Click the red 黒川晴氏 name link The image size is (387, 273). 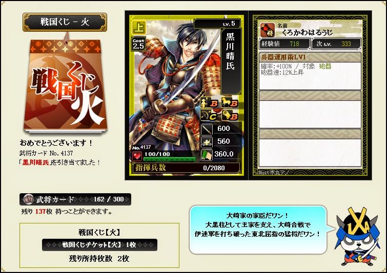tap(36, 163)
